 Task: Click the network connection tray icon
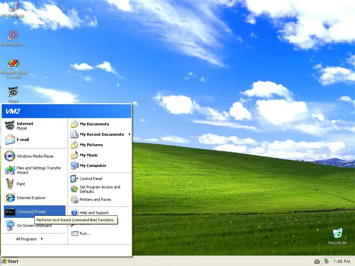326,261
